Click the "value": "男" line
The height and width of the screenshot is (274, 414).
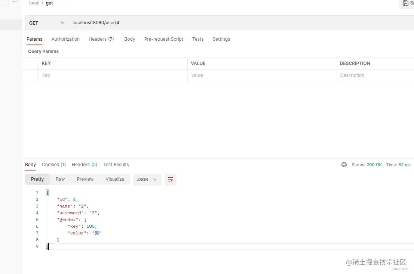click(85, 233)
